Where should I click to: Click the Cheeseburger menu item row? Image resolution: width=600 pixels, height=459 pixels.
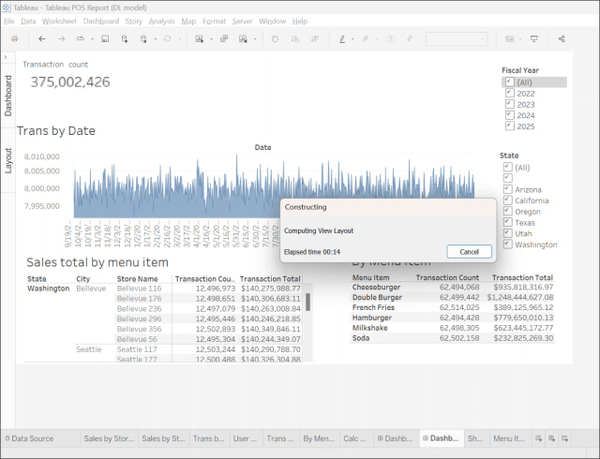(453, 287)
